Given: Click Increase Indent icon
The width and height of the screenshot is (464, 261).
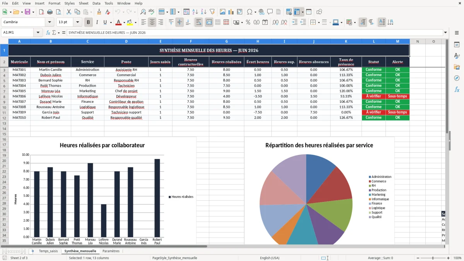Looking at the screenshot, I should [295, 22].
